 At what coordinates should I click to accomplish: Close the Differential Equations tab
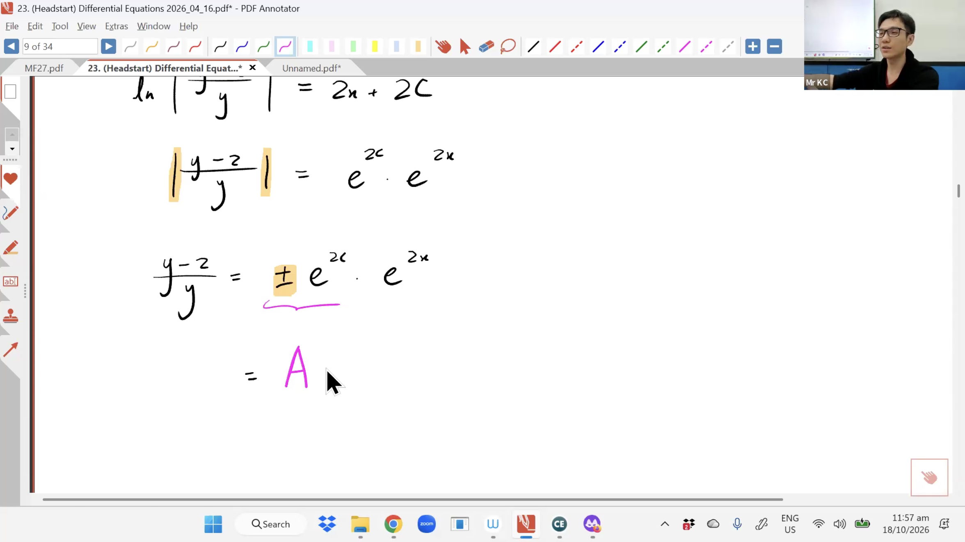252,67
